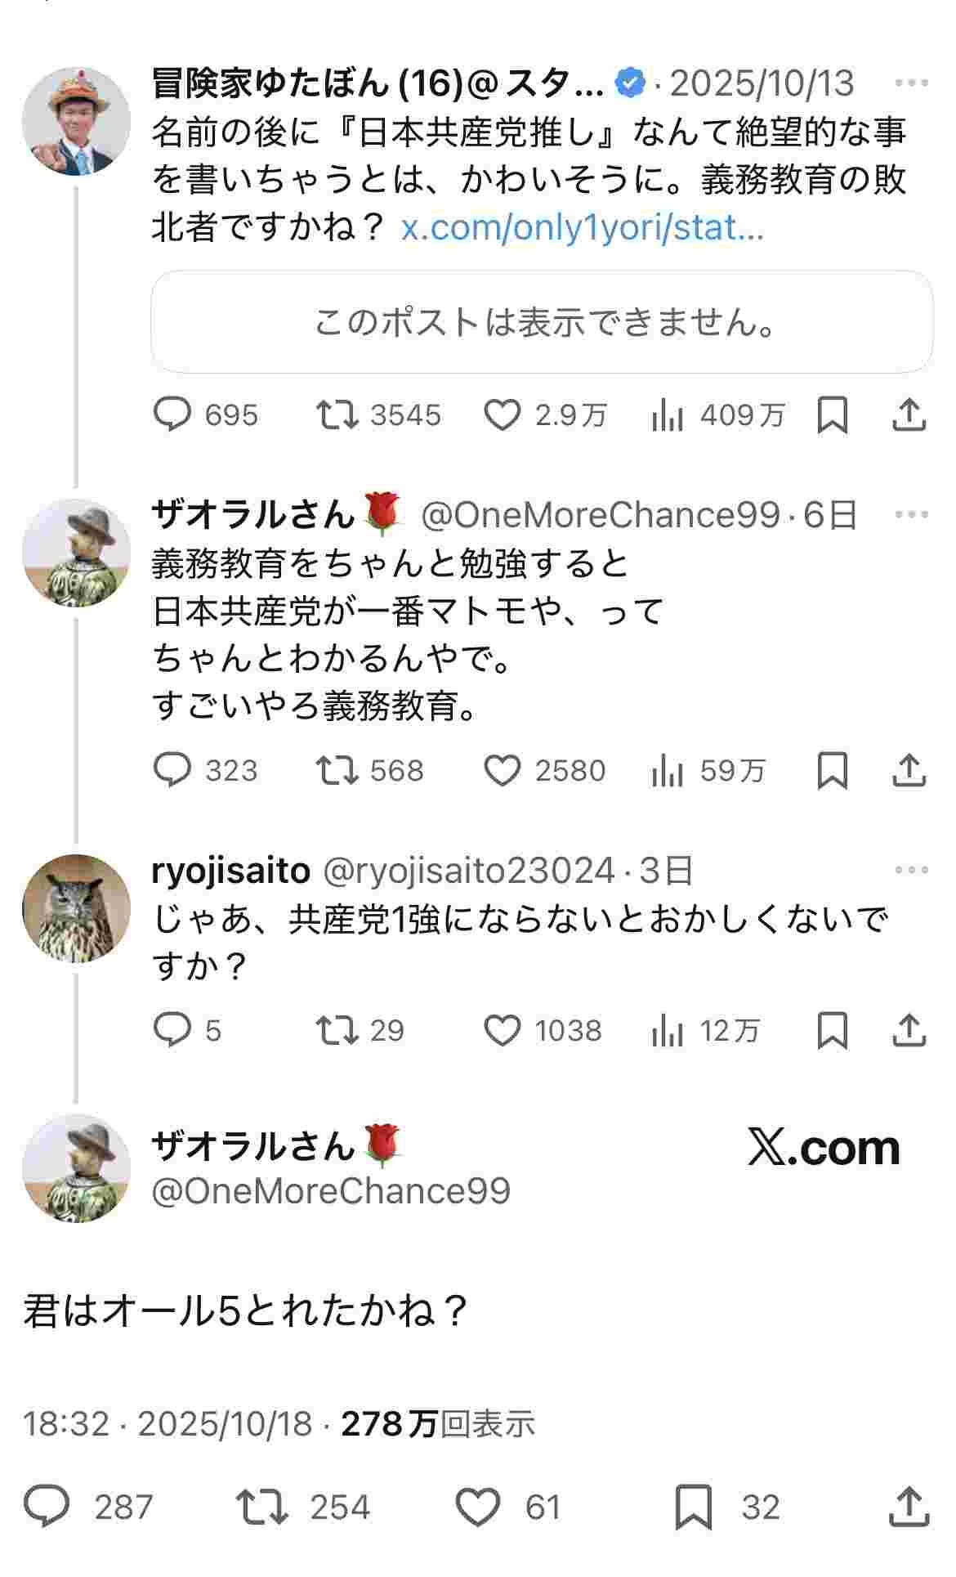Reply to the 冒険家ゆたぼん post

172,414
